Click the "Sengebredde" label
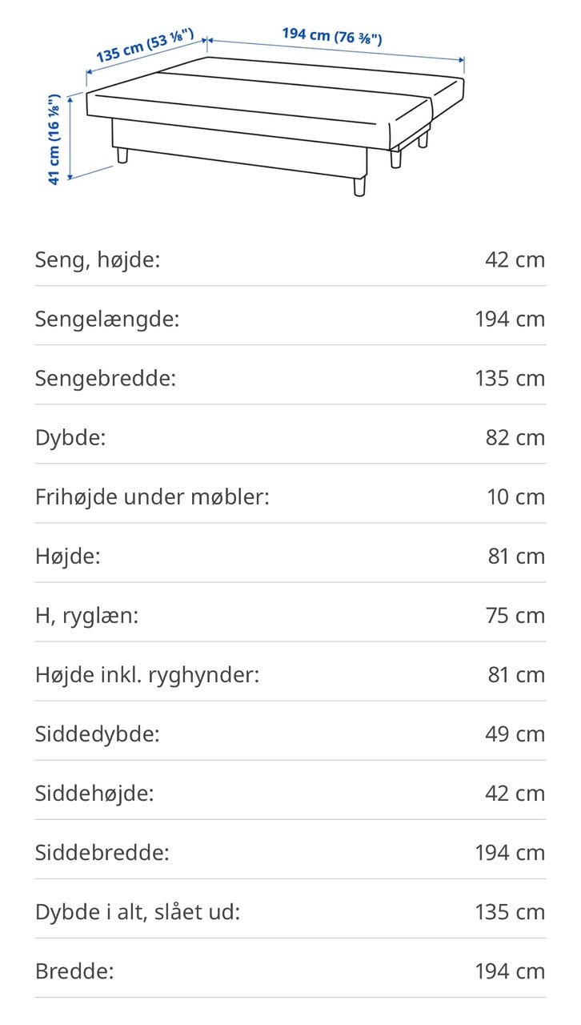The height and width of the screenshot is (1025, 581). [105, 378]
